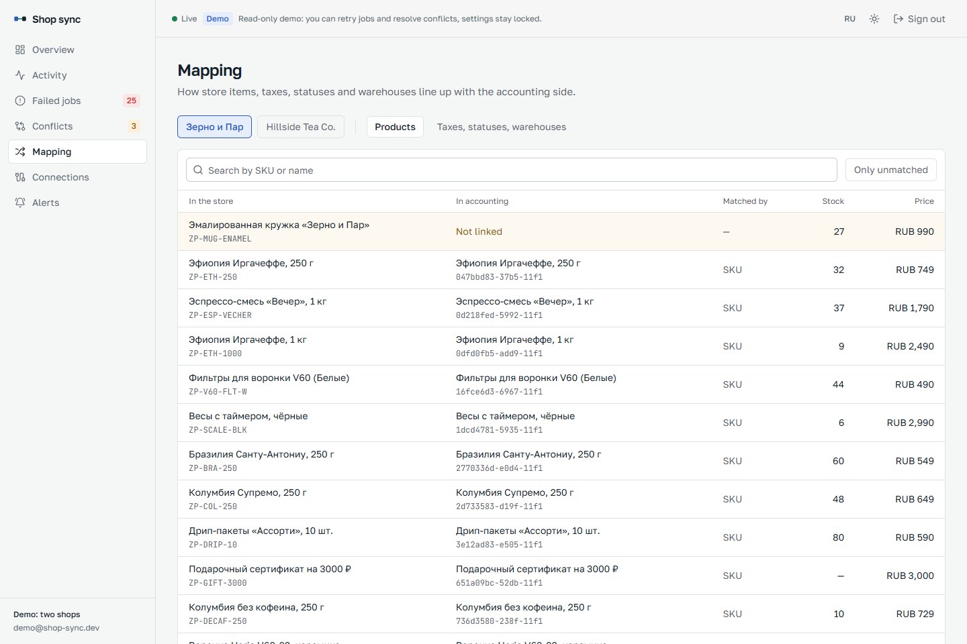Click the ZP-V60-FLT-W SKU text
The image size is (967, 644).
(218, 392)
